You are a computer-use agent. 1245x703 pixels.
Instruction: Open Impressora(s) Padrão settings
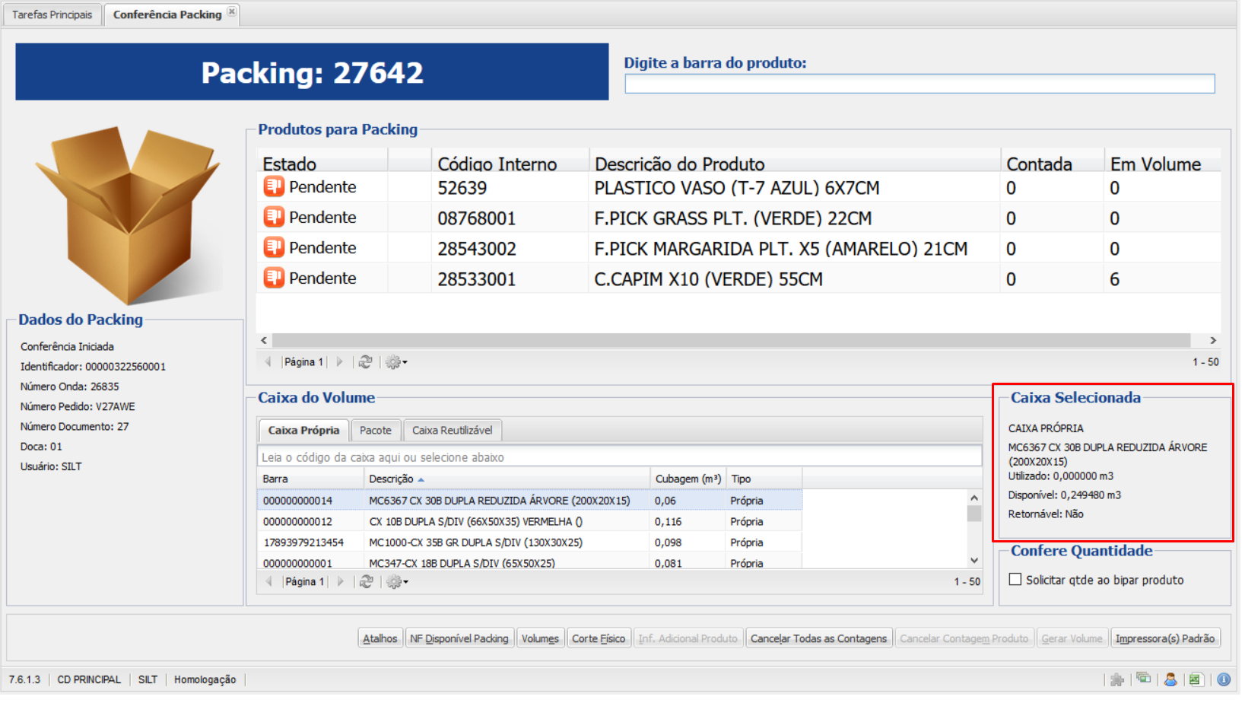[1165, 638]
